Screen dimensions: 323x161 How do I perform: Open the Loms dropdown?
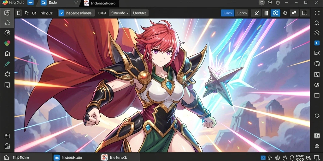pos(242,13)
